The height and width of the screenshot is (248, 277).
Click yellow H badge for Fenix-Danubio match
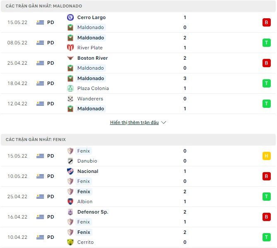266,156
